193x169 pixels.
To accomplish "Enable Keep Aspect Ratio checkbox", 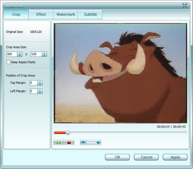I will [9, 62].
